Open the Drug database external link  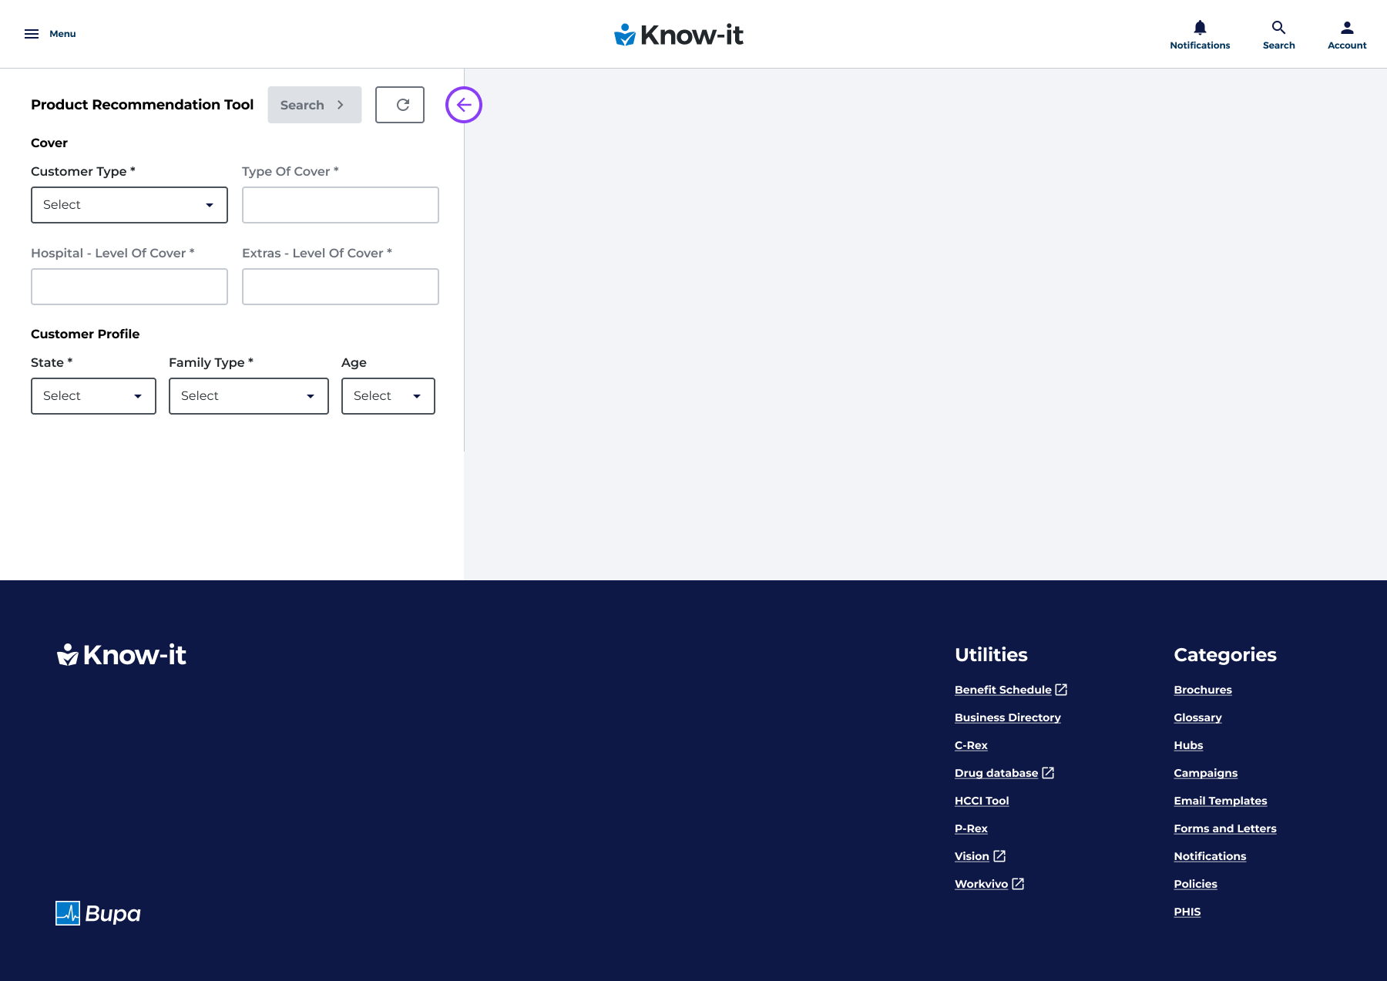point(996,773)
